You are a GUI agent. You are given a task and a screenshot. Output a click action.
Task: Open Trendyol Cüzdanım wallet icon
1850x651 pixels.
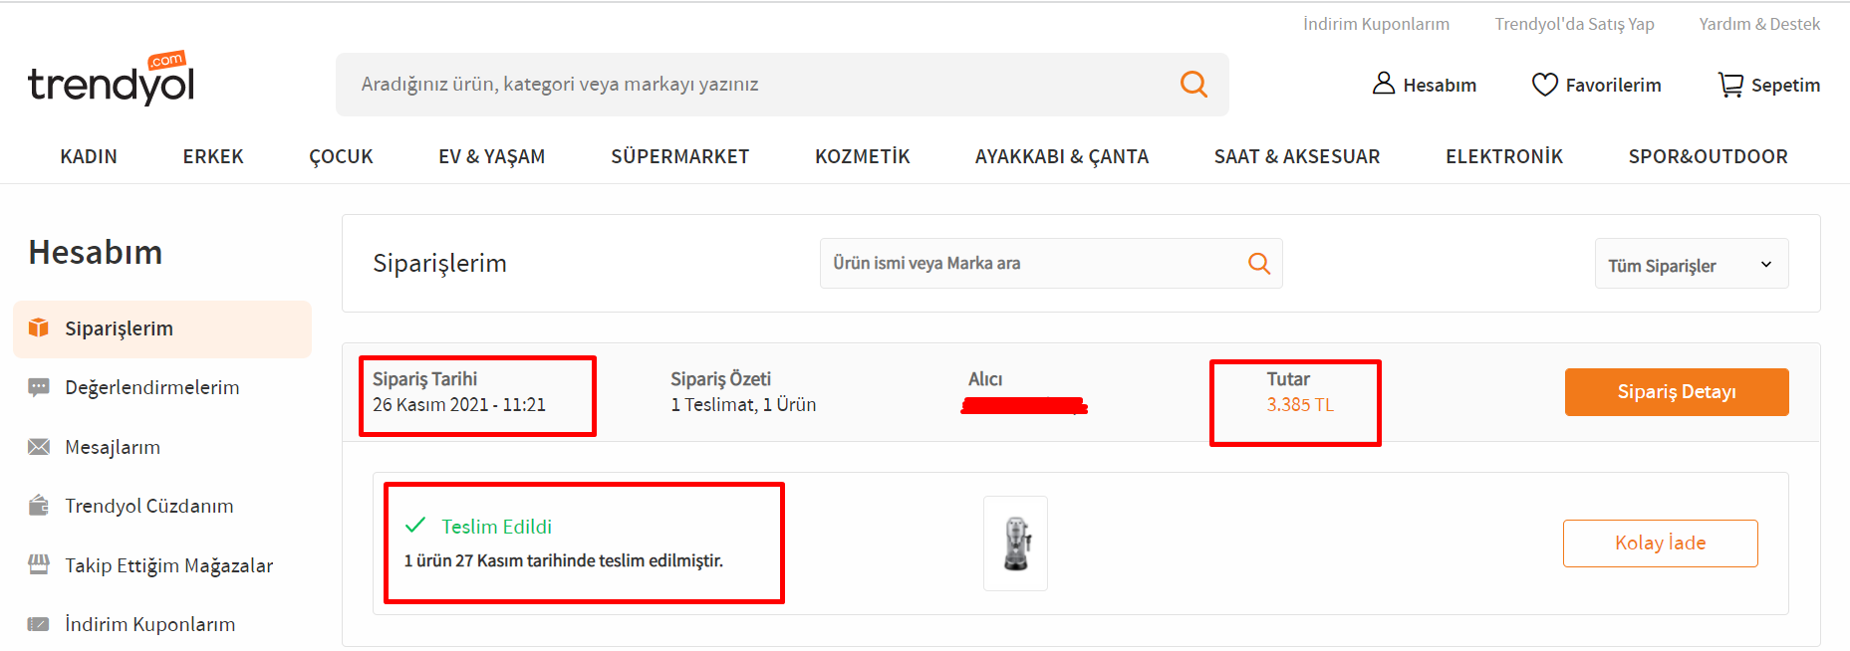(39, 506)
